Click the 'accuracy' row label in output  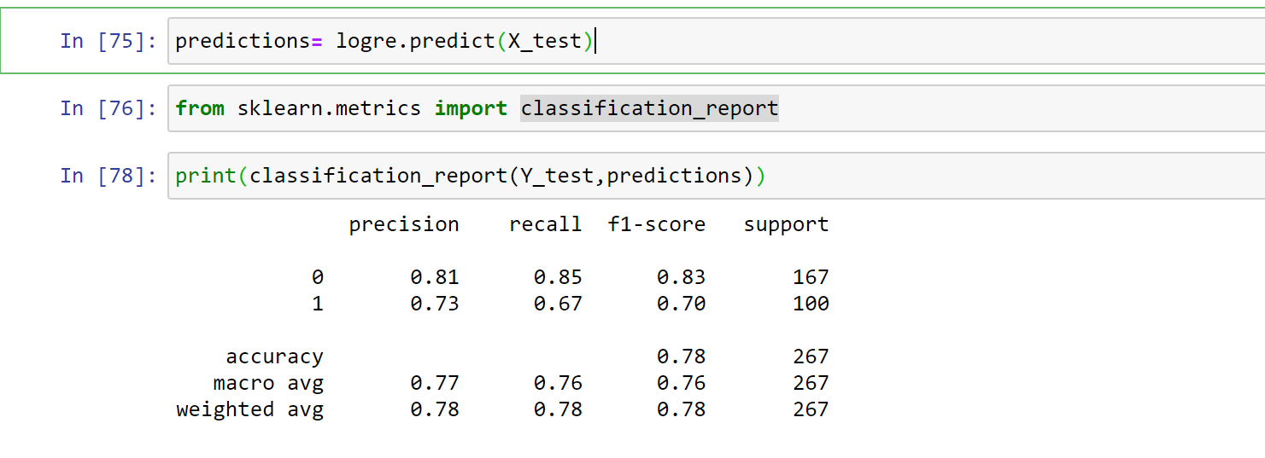pyautogui.click(x=274, y=357)
